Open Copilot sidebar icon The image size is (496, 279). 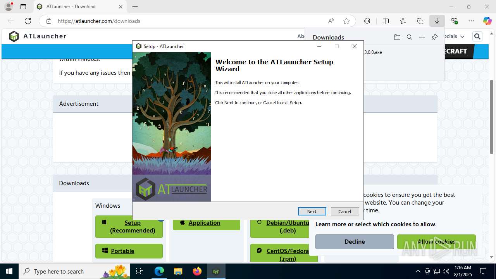click(487, 21)
